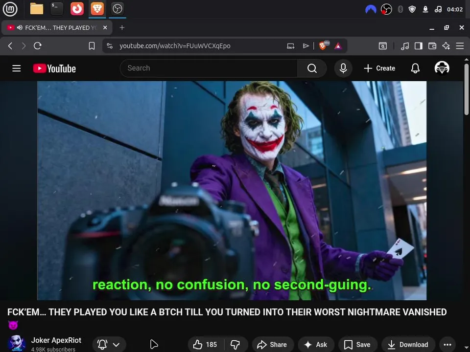This screenshot has width=470, height=352.
Task: Switch to Brave browser in taskbar
Action: click(97, 9)
